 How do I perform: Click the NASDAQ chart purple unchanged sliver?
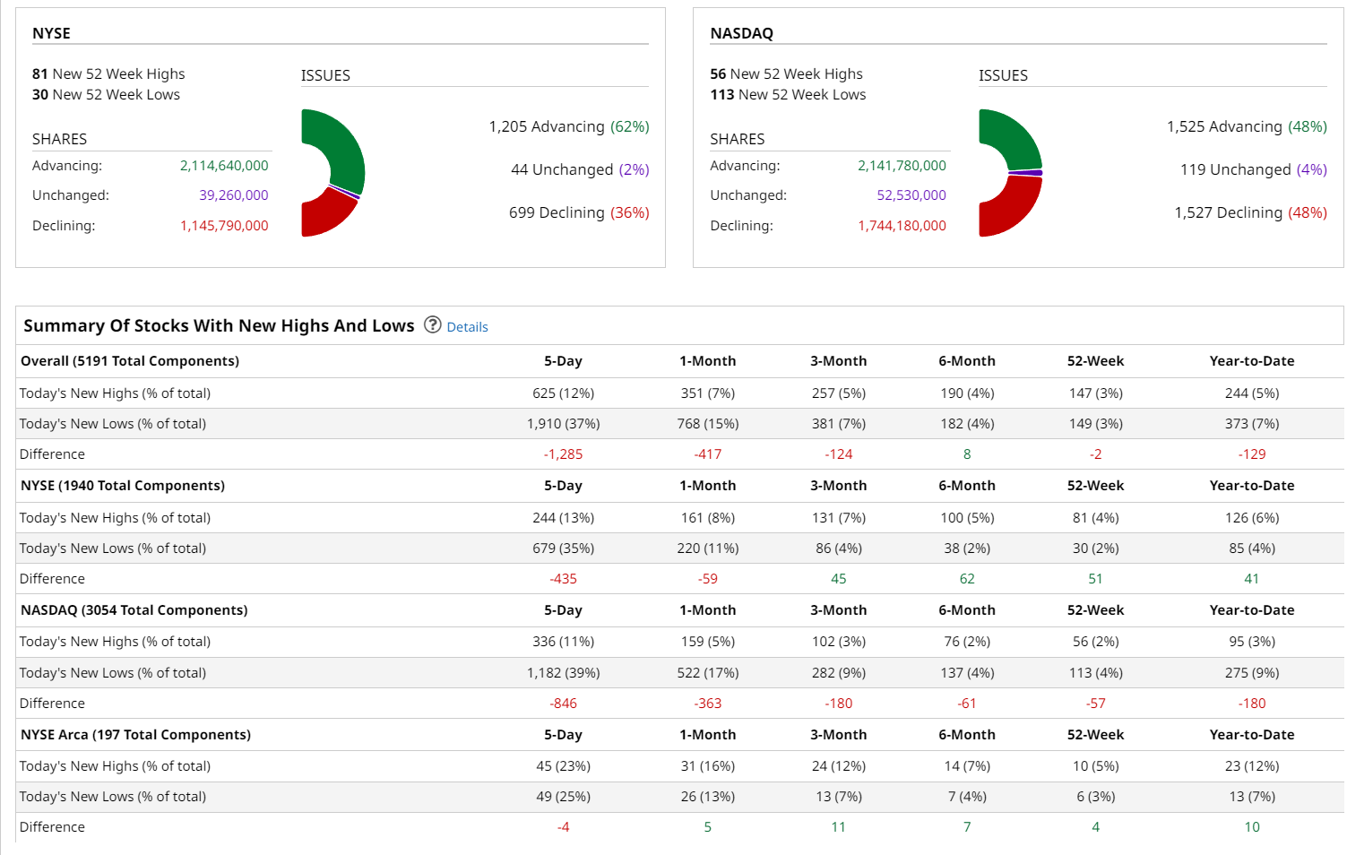(x=1026, y=172)
